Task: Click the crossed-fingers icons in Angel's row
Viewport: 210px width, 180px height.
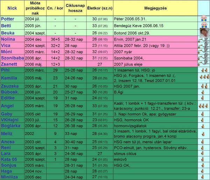Action: [203, 106]
